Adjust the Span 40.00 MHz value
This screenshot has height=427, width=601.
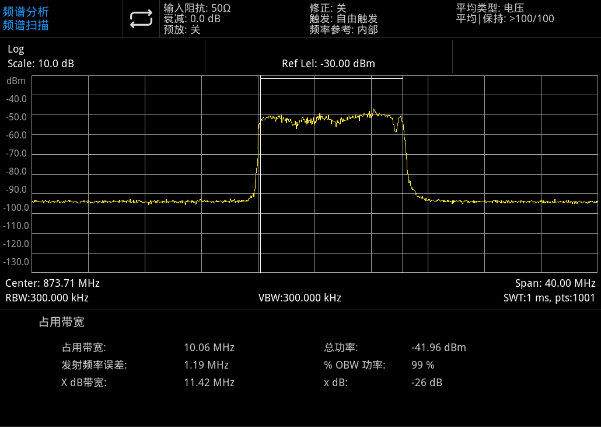pos(555,283)
